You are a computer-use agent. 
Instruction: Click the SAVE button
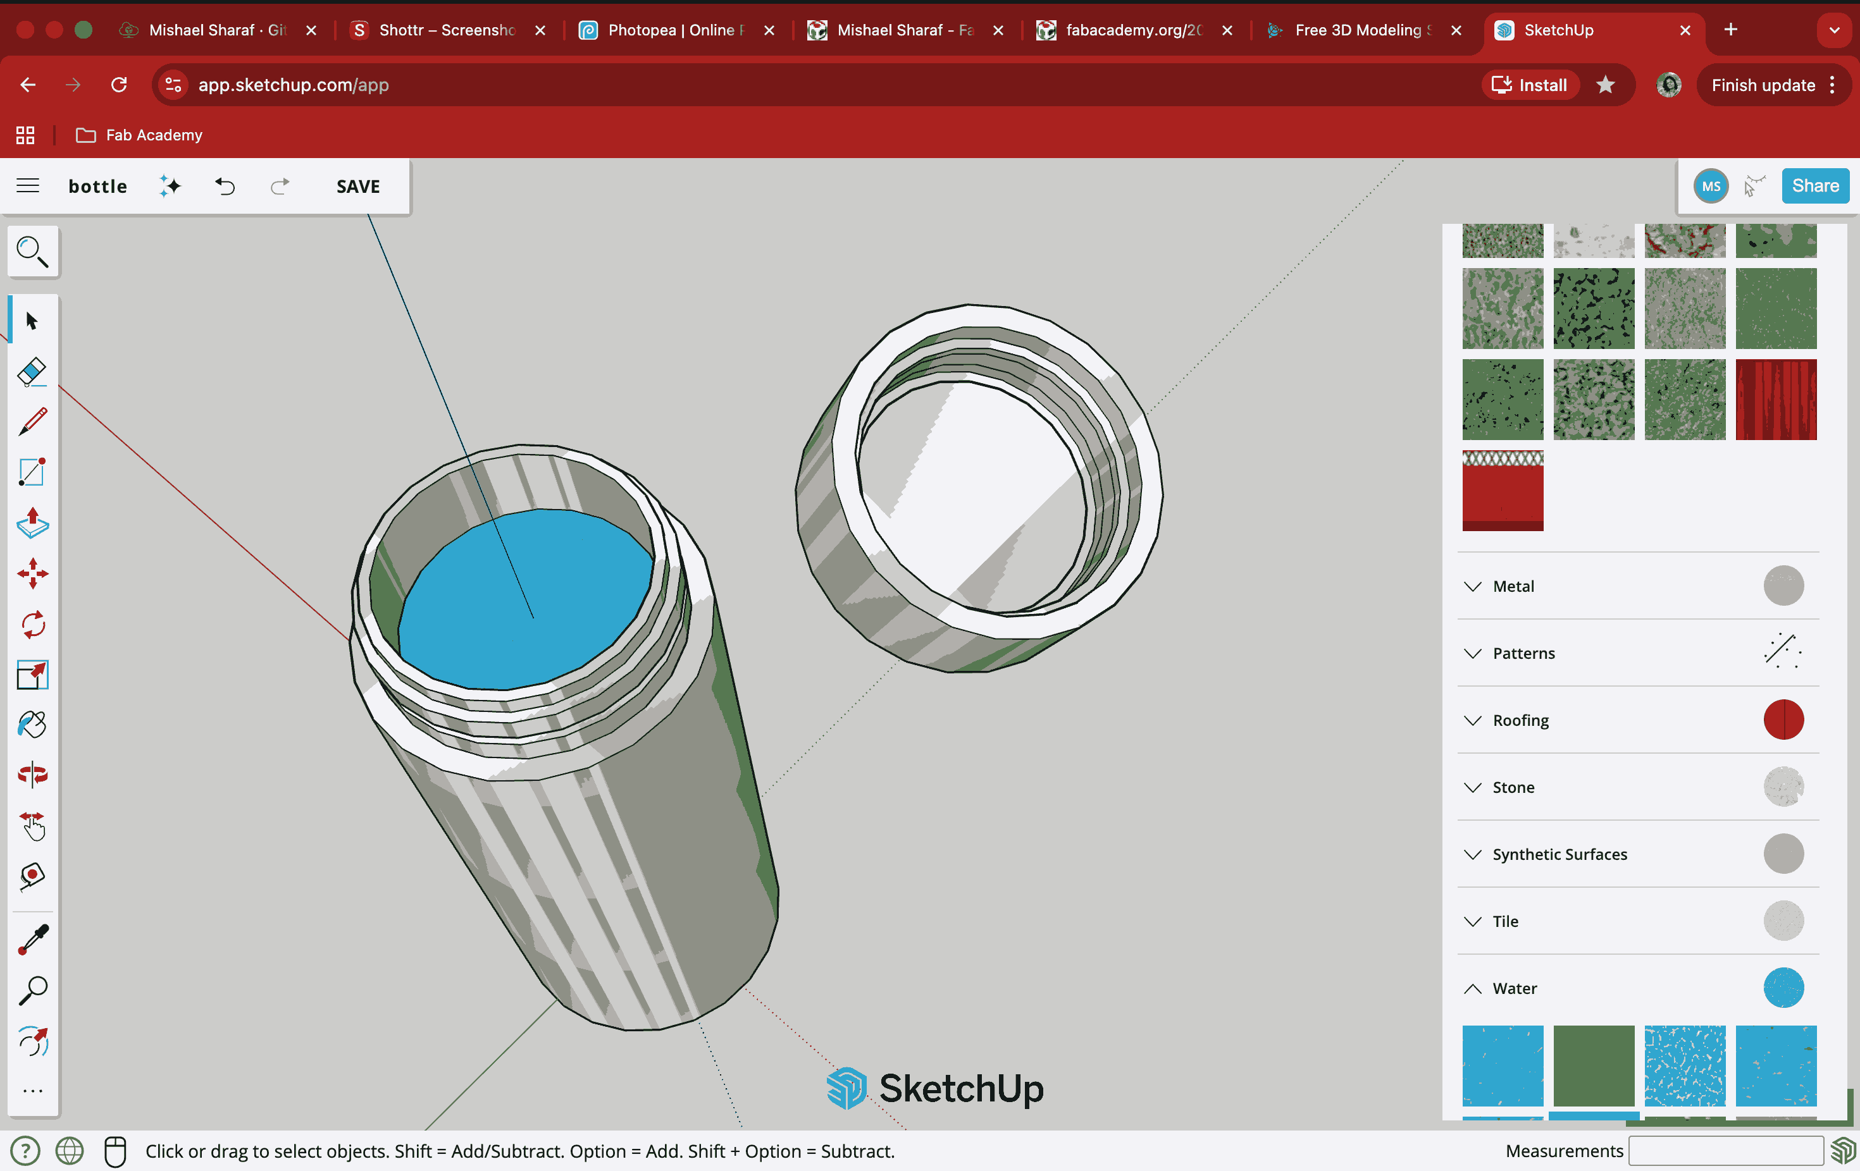357,186
